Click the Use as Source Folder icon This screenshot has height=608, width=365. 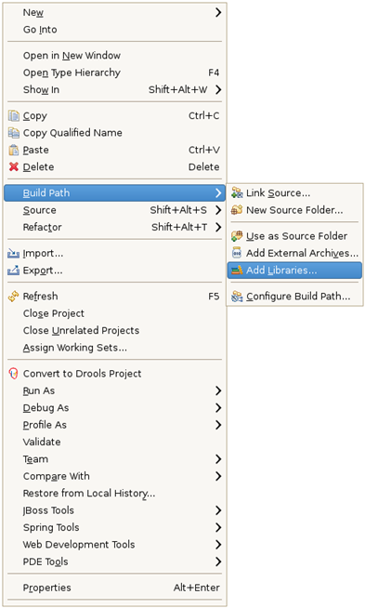click(x=237, y=236)
